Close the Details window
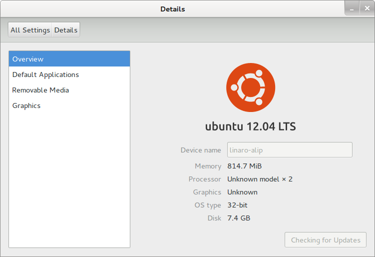The height and width of the screenshot is (257, 375). click(x=367, y=8)
